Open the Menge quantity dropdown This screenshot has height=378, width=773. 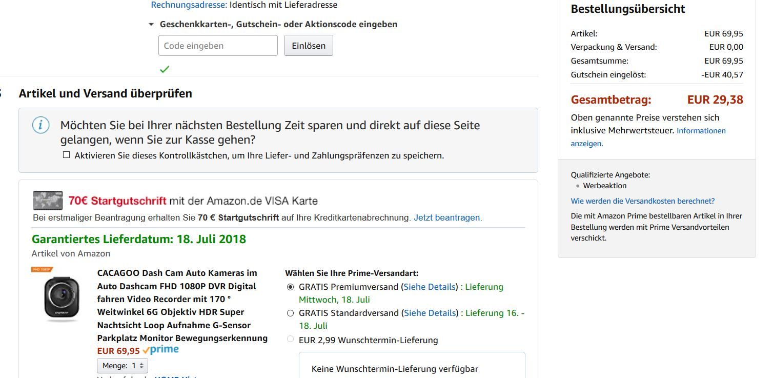pyautogui.click(x=123, y=366)
